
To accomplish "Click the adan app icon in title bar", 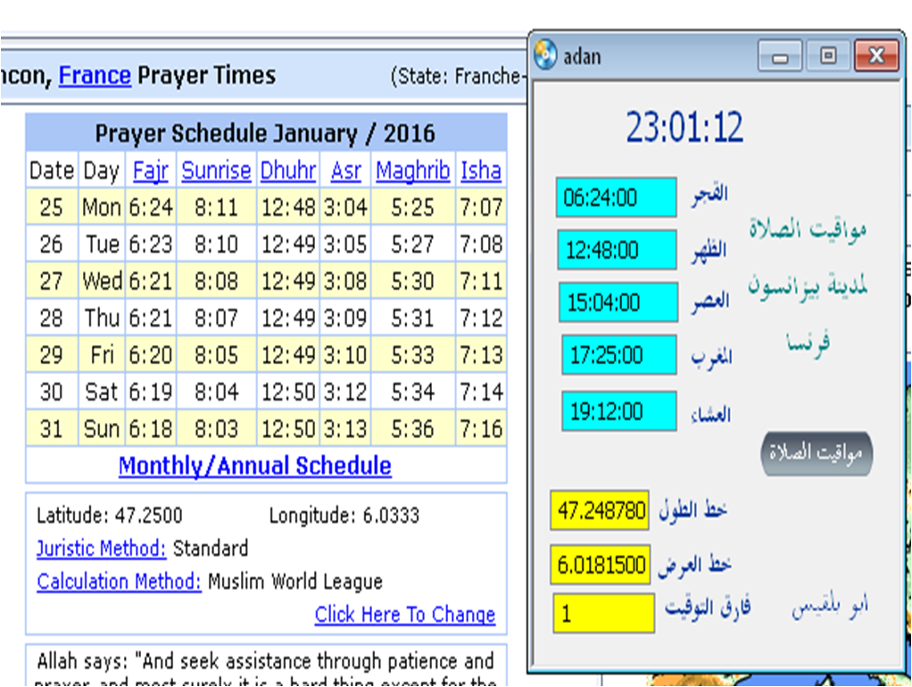I will [x=545, y=55].
